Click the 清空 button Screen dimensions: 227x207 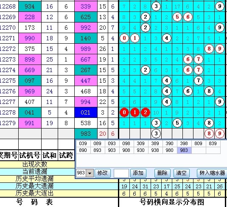click(x=182, y=173)
